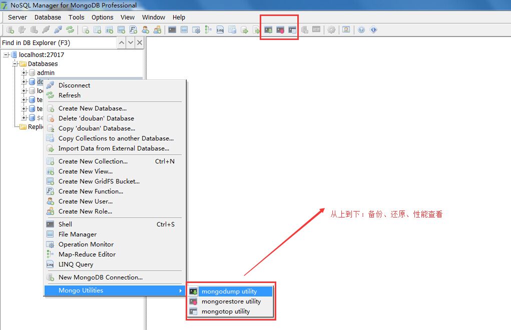511x330 pixels.
Task: Open the Options menu
Action: click(x=102, y=17)
